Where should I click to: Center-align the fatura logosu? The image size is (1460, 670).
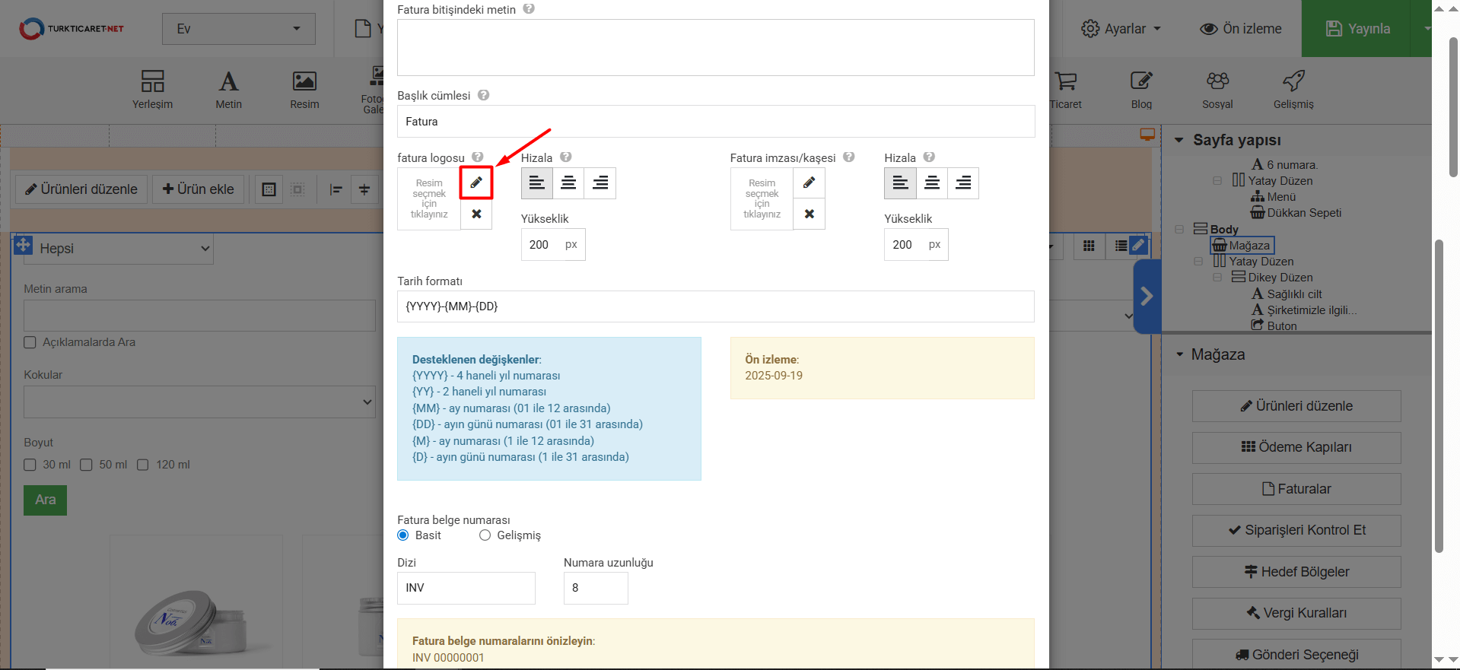(568, 183)
